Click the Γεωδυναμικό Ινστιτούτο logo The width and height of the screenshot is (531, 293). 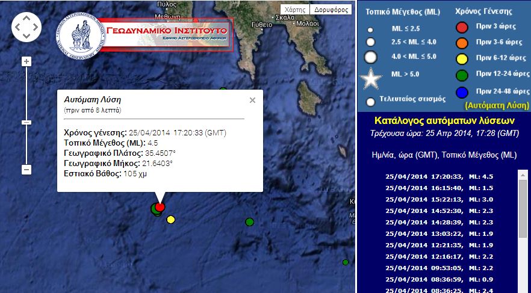144,31
